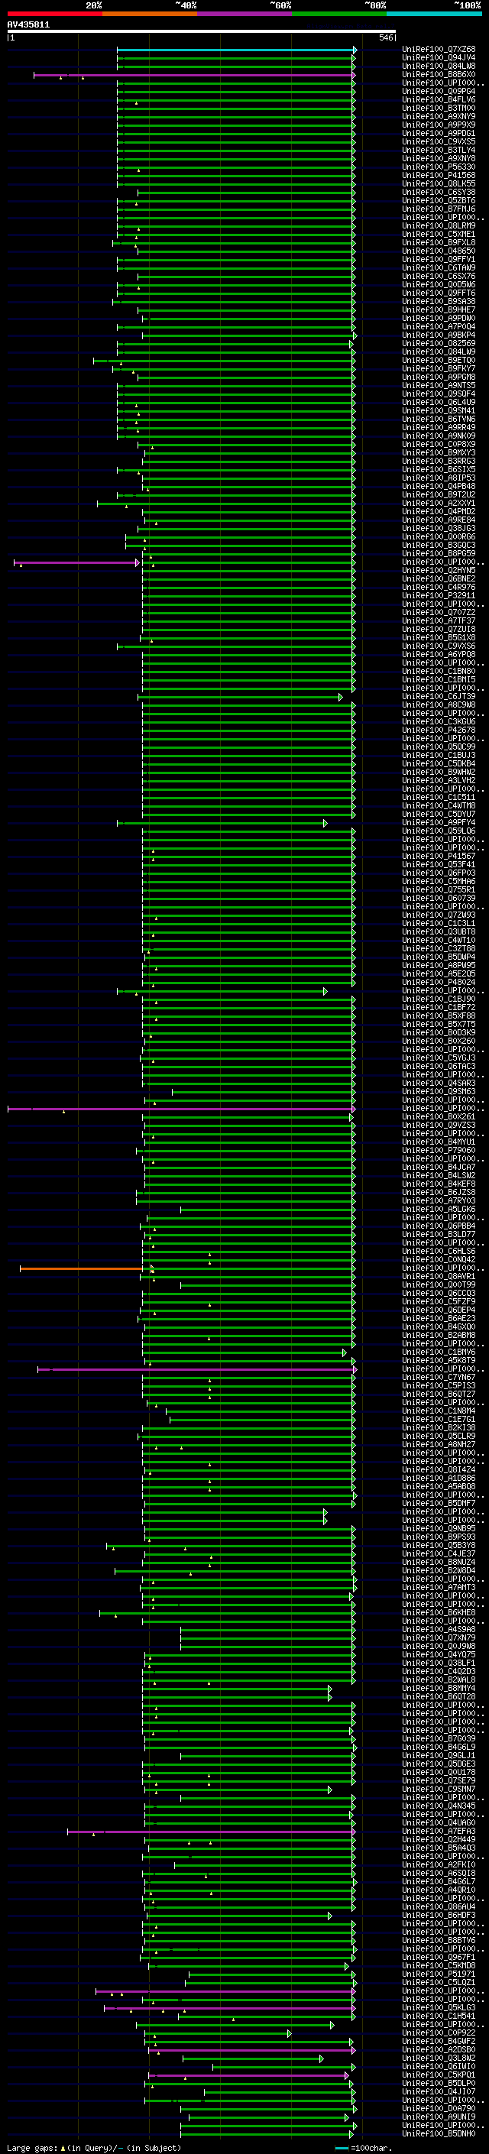Click the red 20% identity legend segment
The height and width of the screenshot is (2154, 489).
point(54,14)
